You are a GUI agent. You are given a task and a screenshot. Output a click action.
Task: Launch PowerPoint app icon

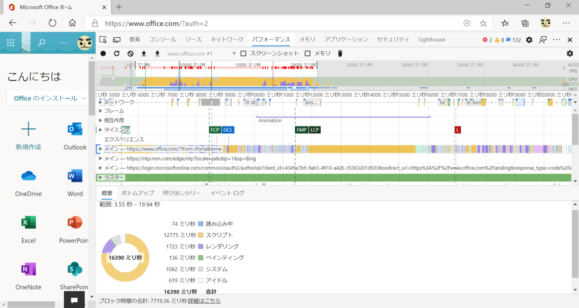click(75, 223)
